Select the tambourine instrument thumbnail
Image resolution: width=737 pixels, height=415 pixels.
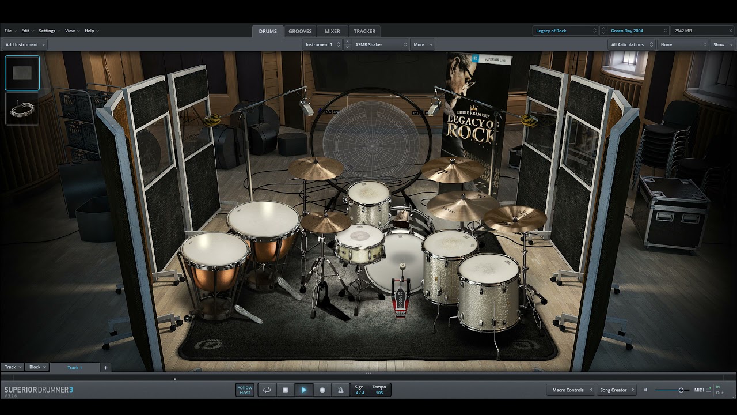pyautogui.click(x=22, y=109)
